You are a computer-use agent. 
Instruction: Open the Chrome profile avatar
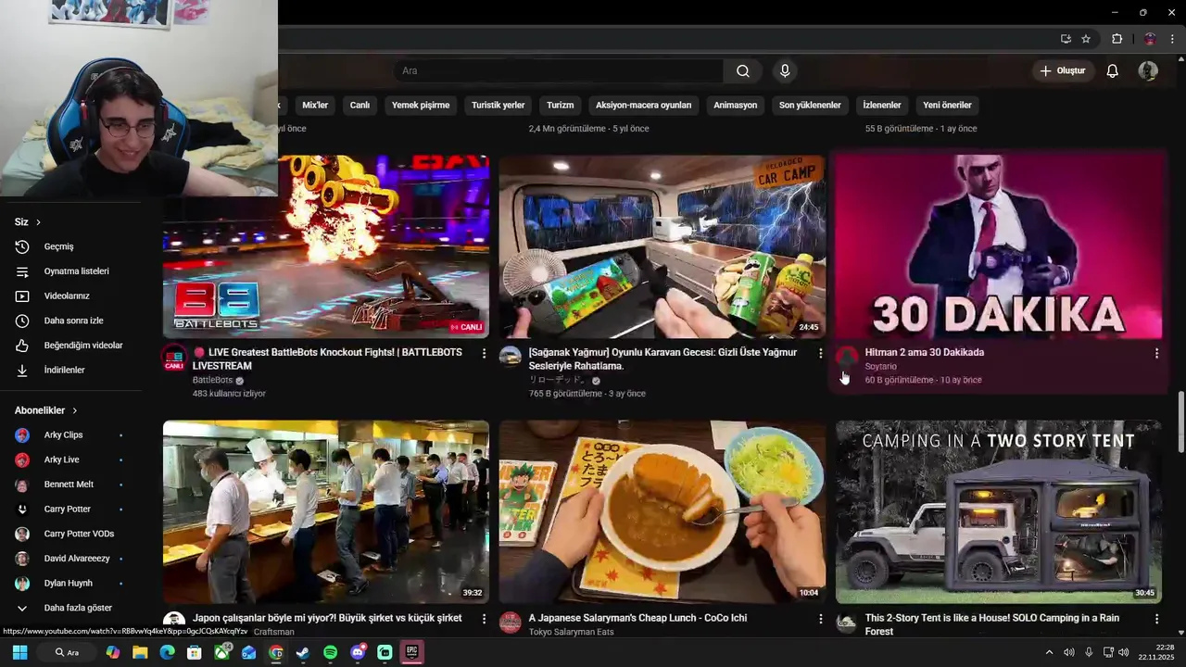coord(1150,39)
